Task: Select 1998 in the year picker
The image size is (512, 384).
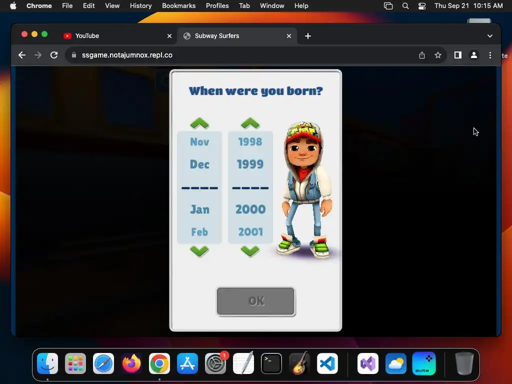Action: pos(250,141)
